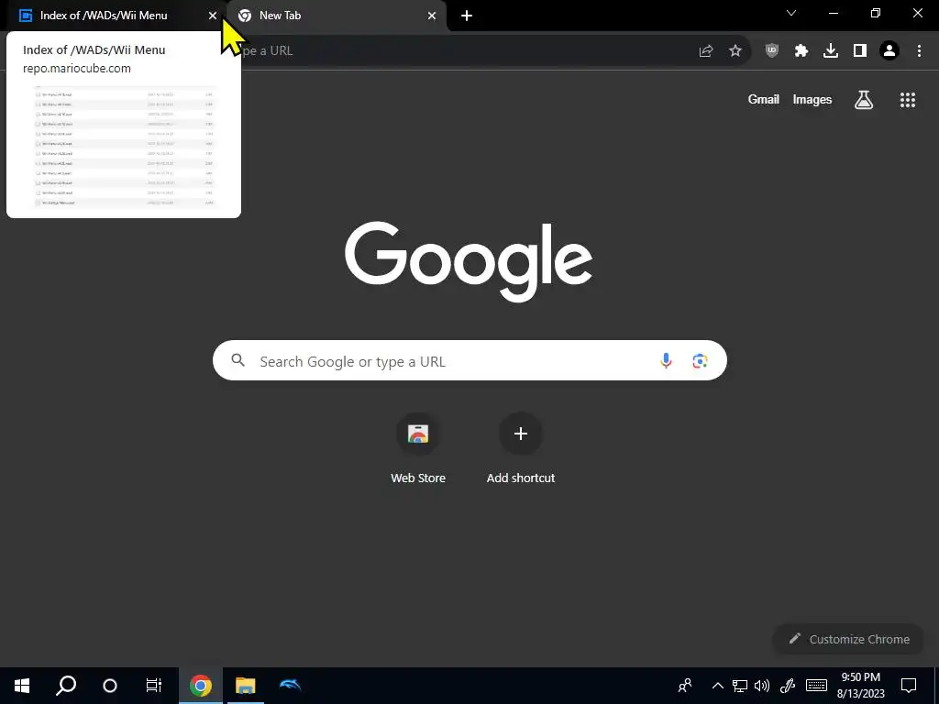Toggle the Chrome side panel

point(860,51)
